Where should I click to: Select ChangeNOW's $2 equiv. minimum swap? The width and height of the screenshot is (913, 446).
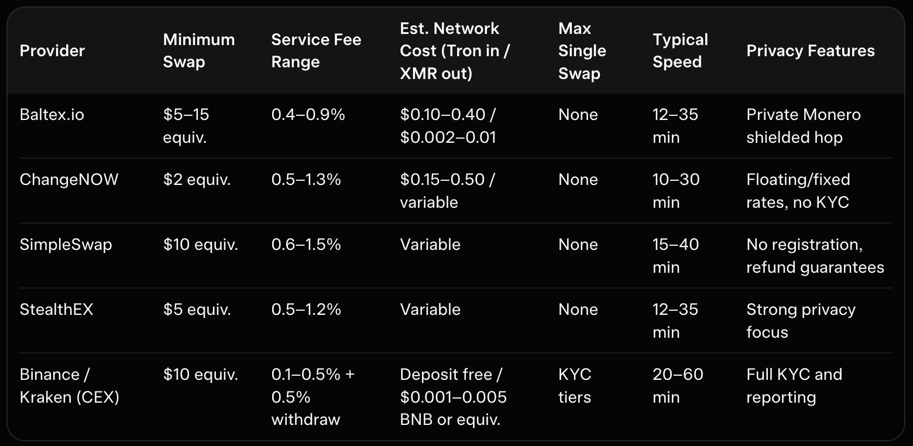[197, 180]
